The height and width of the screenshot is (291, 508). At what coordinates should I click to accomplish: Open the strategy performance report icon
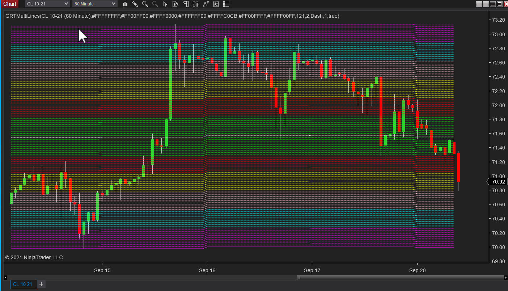216,4
